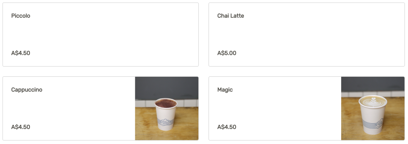Click the Chai Latte title text

click(x=230, y=15)
